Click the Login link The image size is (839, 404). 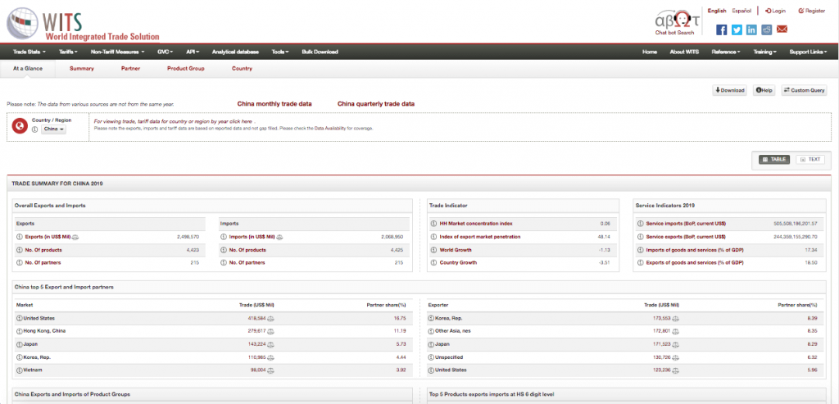[x=775, y=11]
